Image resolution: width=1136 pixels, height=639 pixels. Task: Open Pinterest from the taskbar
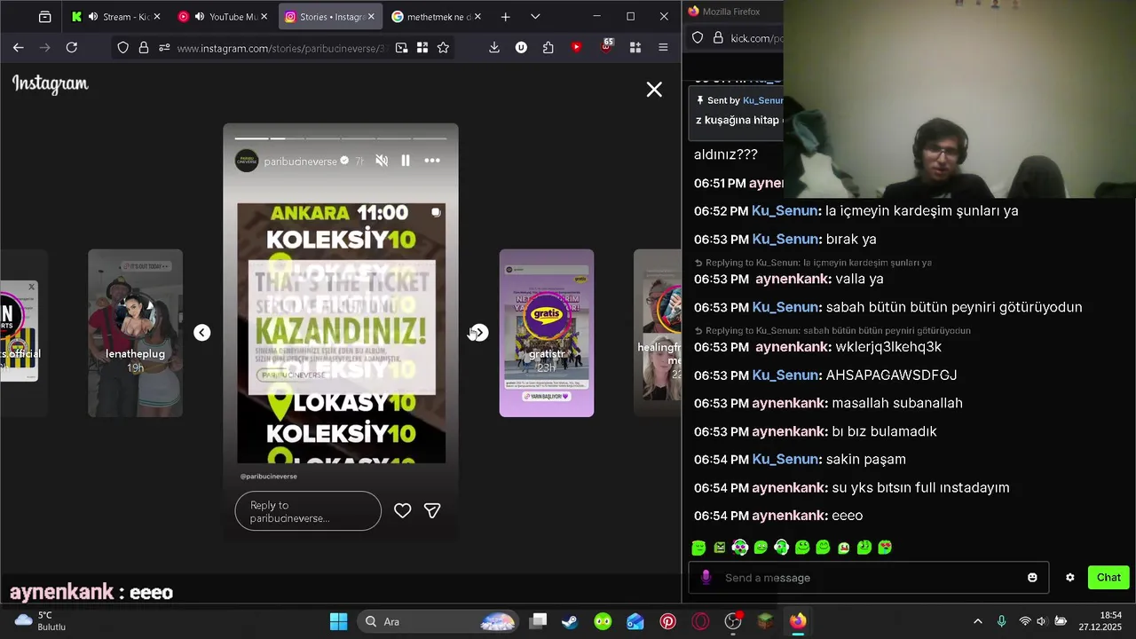[x=667, y=621]
